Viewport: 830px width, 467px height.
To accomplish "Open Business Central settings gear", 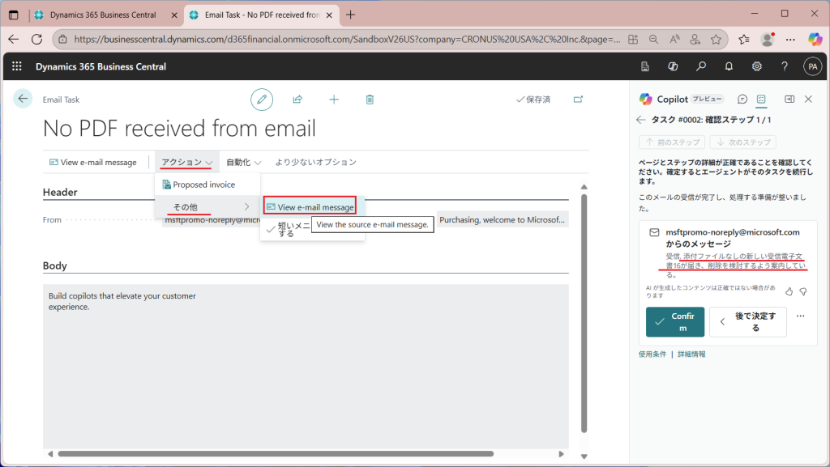I will tap(757, 66).
